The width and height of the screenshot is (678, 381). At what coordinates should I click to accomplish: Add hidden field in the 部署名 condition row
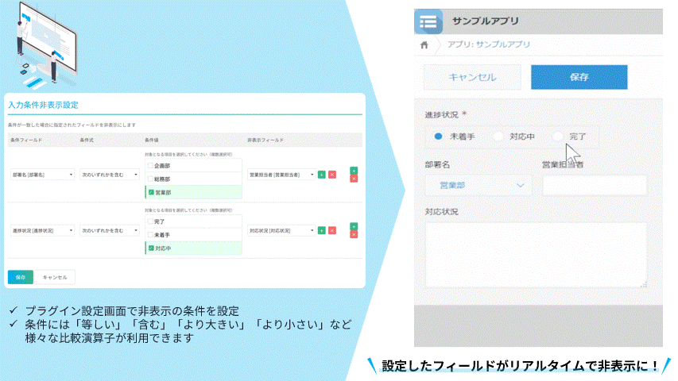(322, 175)
